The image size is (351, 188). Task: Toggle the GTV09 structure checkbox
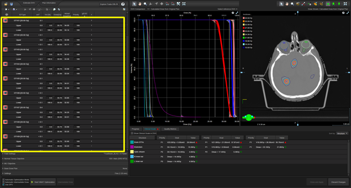coord(6,136)
